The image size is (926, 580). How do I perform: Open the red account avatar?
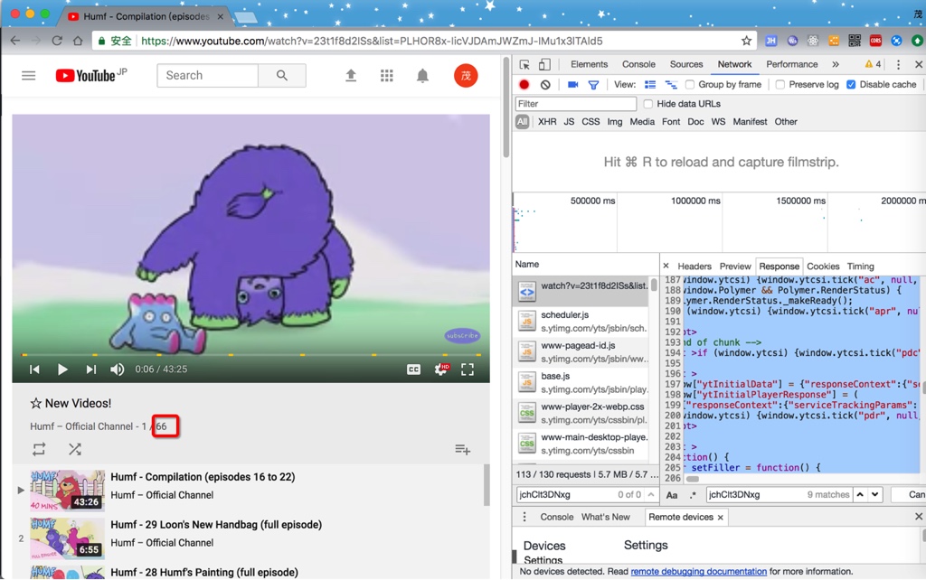[x=466, y=76]
